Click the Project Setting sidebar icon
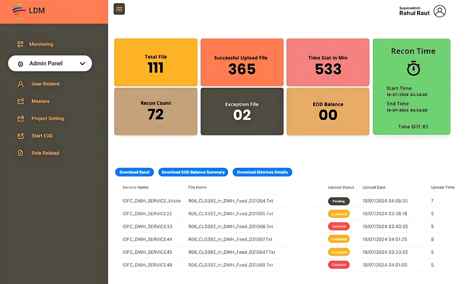Image resolution: width=466 pixels, height=284 pixels. point(21,119)
